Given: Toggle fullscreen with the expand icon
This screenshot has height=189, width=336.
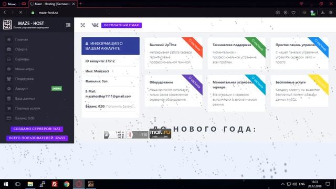Looking at the screenshot, I should pos(83,25).
